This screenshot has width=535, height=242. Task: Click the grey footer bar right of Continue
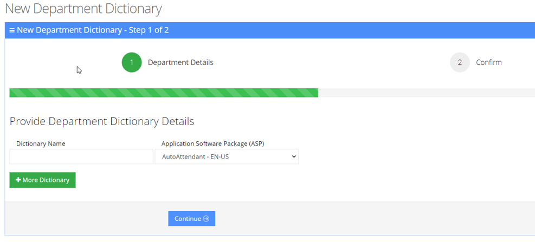point(374,218)
